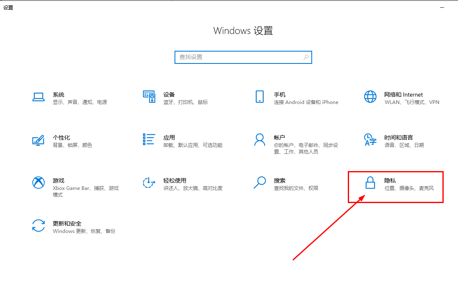Click the 应用 list icon
This screenshot has width=458, height=289.
click(x=149, y=139)
